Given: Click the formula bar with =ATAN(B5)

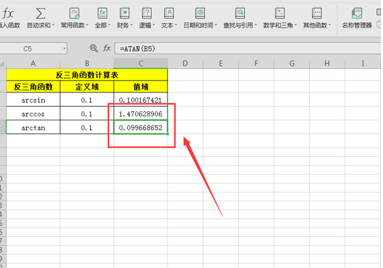Looking at the screenshot, I should [248, 48].
